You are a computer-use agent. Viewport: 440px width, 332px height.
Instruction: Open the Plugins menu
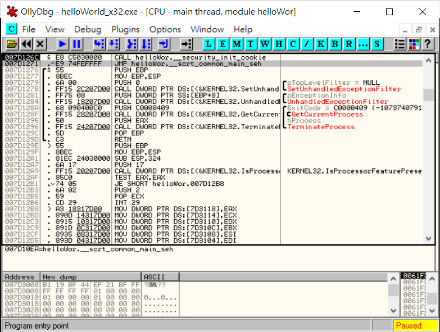[125, 29]
